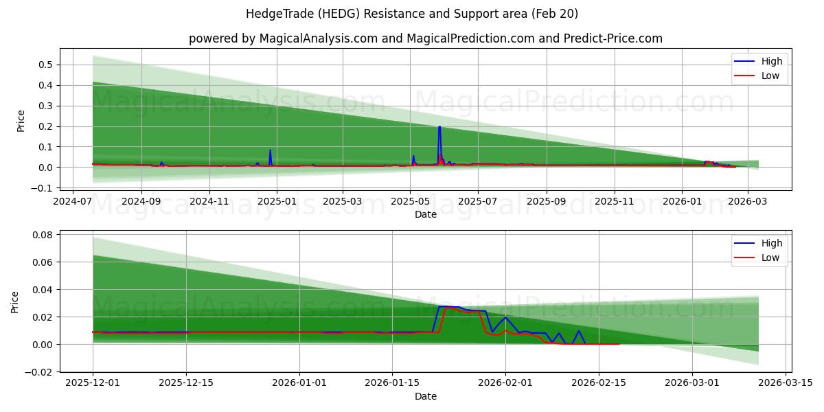The image size is (824, 412).
Task: Click the 2024-07 tick label
Action: [x=74, y=198]
